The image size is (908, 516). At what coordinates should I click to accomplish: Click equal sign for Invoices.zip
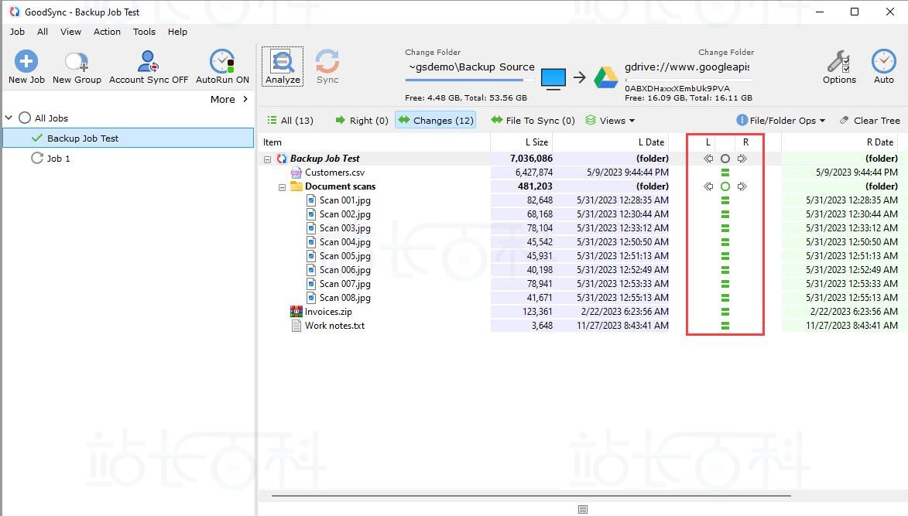coord(725,312)
